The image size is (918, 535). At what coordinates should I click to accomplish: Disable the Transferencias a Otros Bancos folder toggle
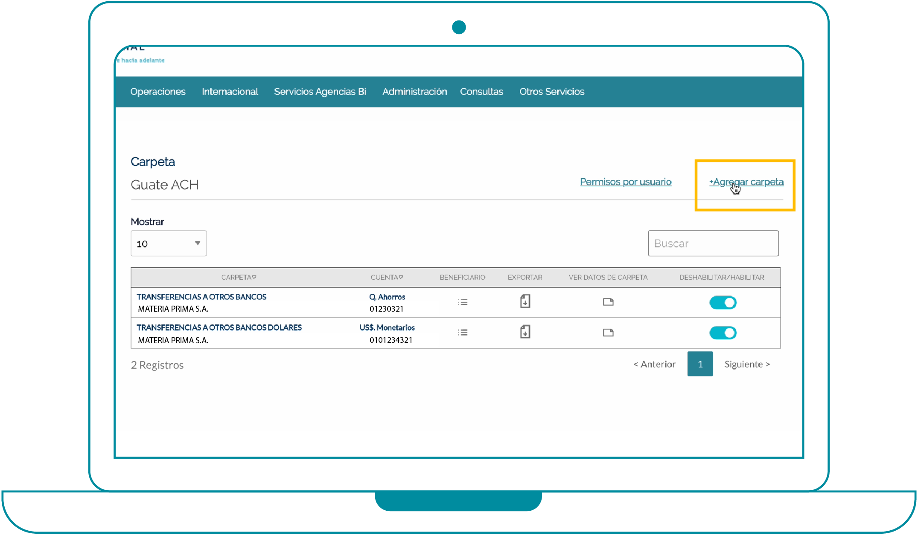[723, 303]
